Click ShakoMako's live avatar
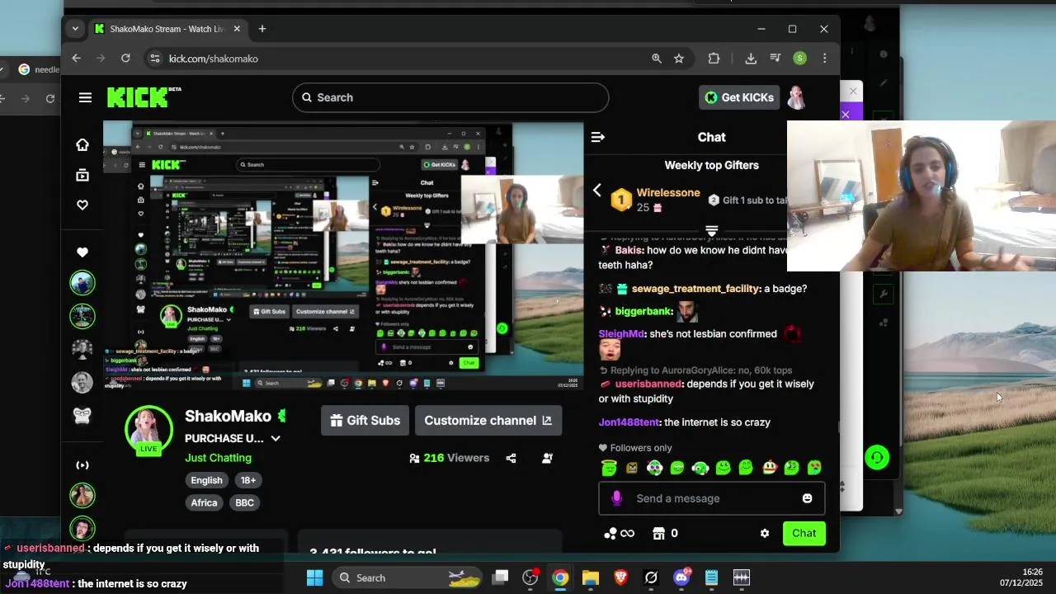This screenshot has width=1056, height=594. 148,430
